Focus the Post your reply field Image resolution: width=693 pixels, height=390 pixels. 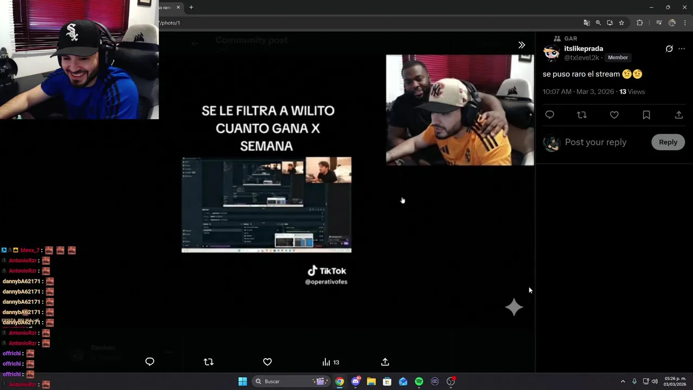point(596,142)
